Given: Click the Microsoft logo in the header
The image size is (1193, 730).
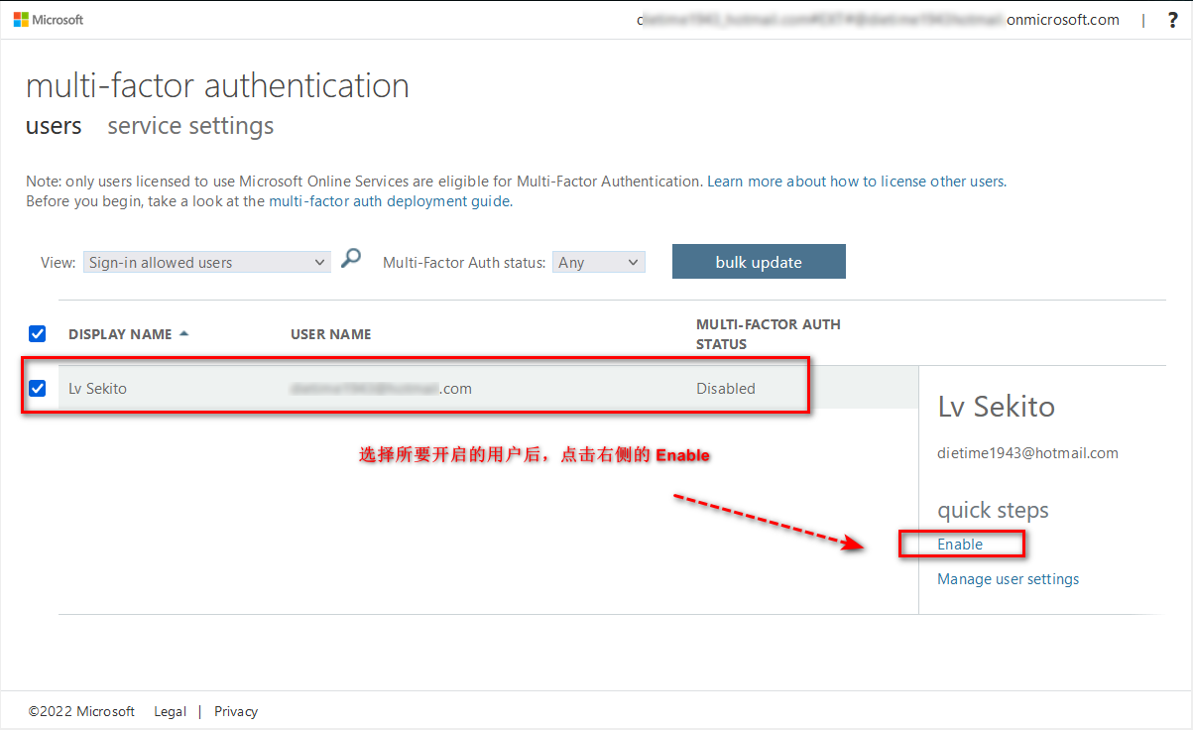Looking at the screenshot, I should 48,19.
